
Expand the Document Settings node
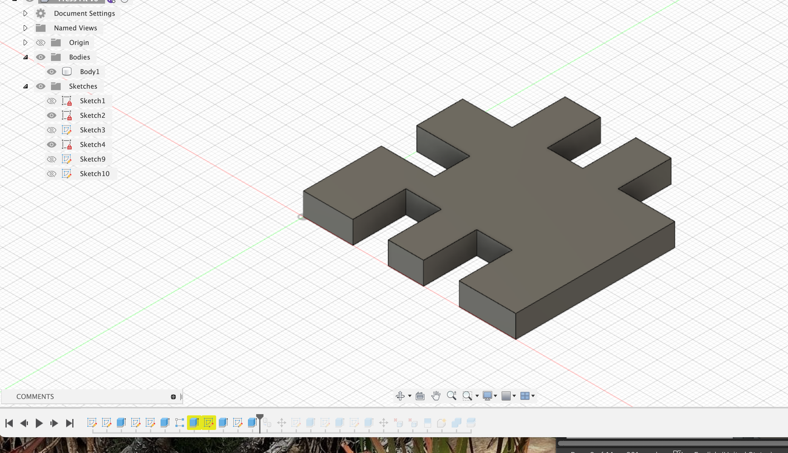25,13
